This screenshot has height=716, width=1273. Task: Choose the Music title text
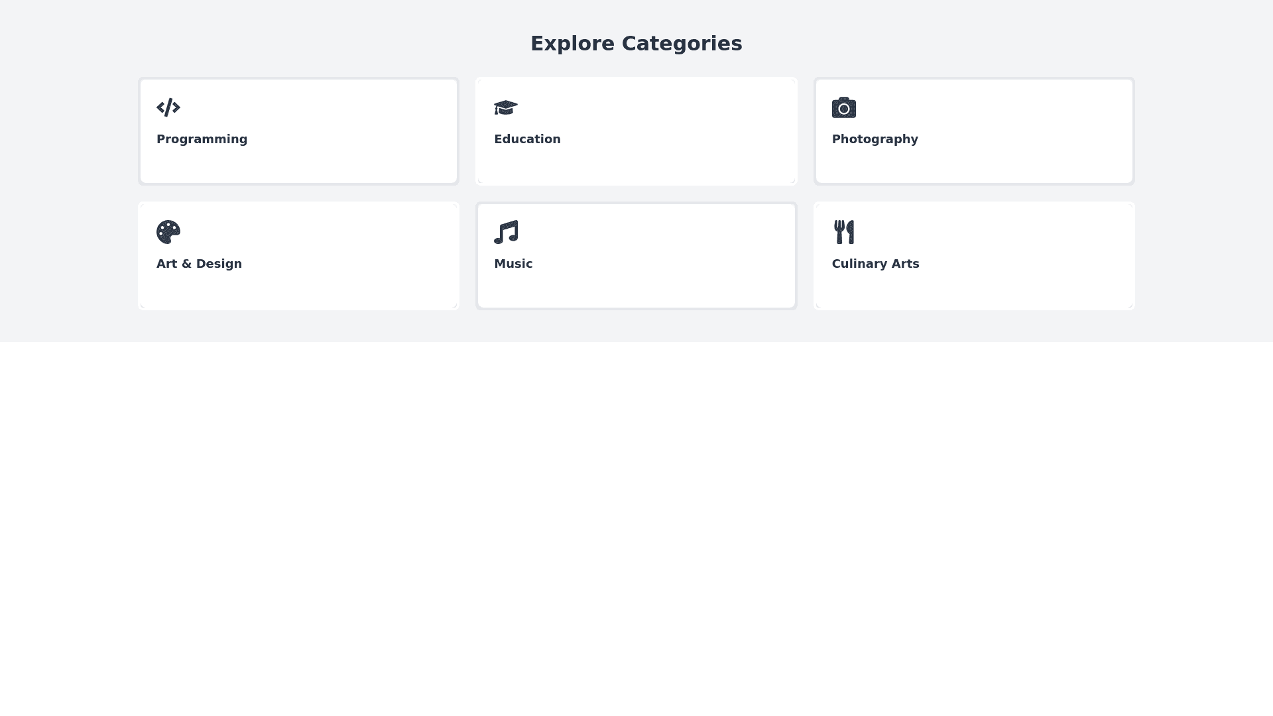513,264
